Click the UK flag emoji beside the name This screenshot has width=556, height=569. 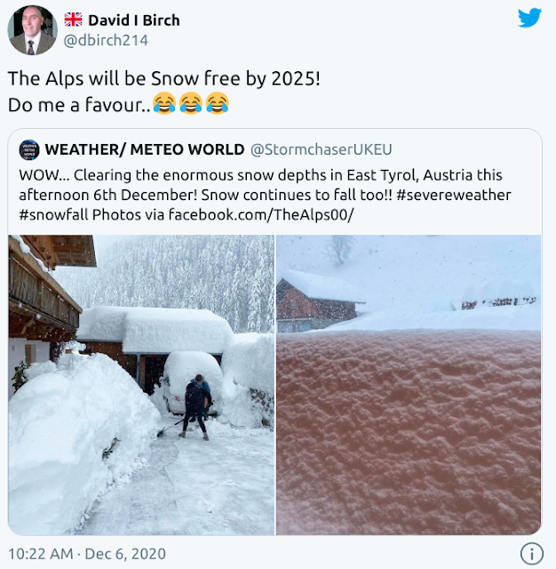pyautogui.click(x=73, y=20)
